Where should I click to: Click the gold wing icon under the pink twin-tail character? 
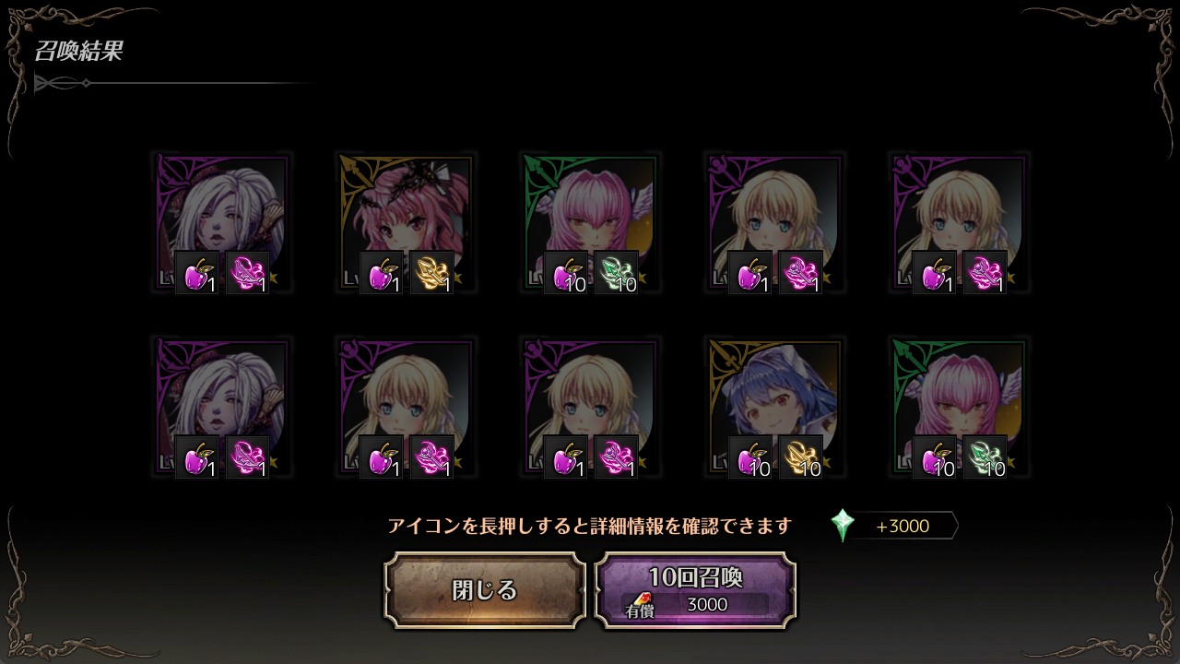[431, 273]
